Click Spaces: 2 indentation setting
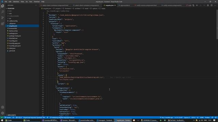218x122 pixels. [x=187, y=118]
